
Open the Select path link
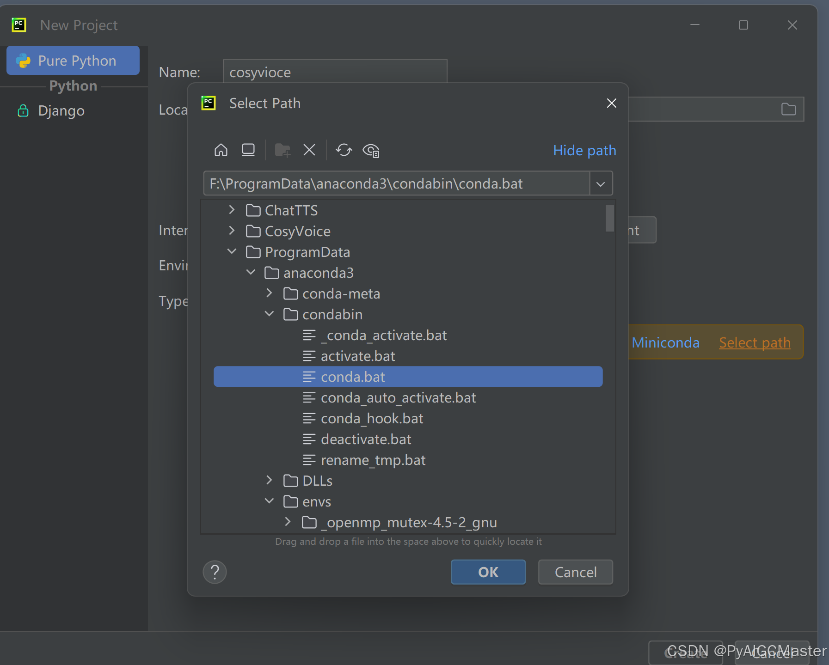coord(755,342)
